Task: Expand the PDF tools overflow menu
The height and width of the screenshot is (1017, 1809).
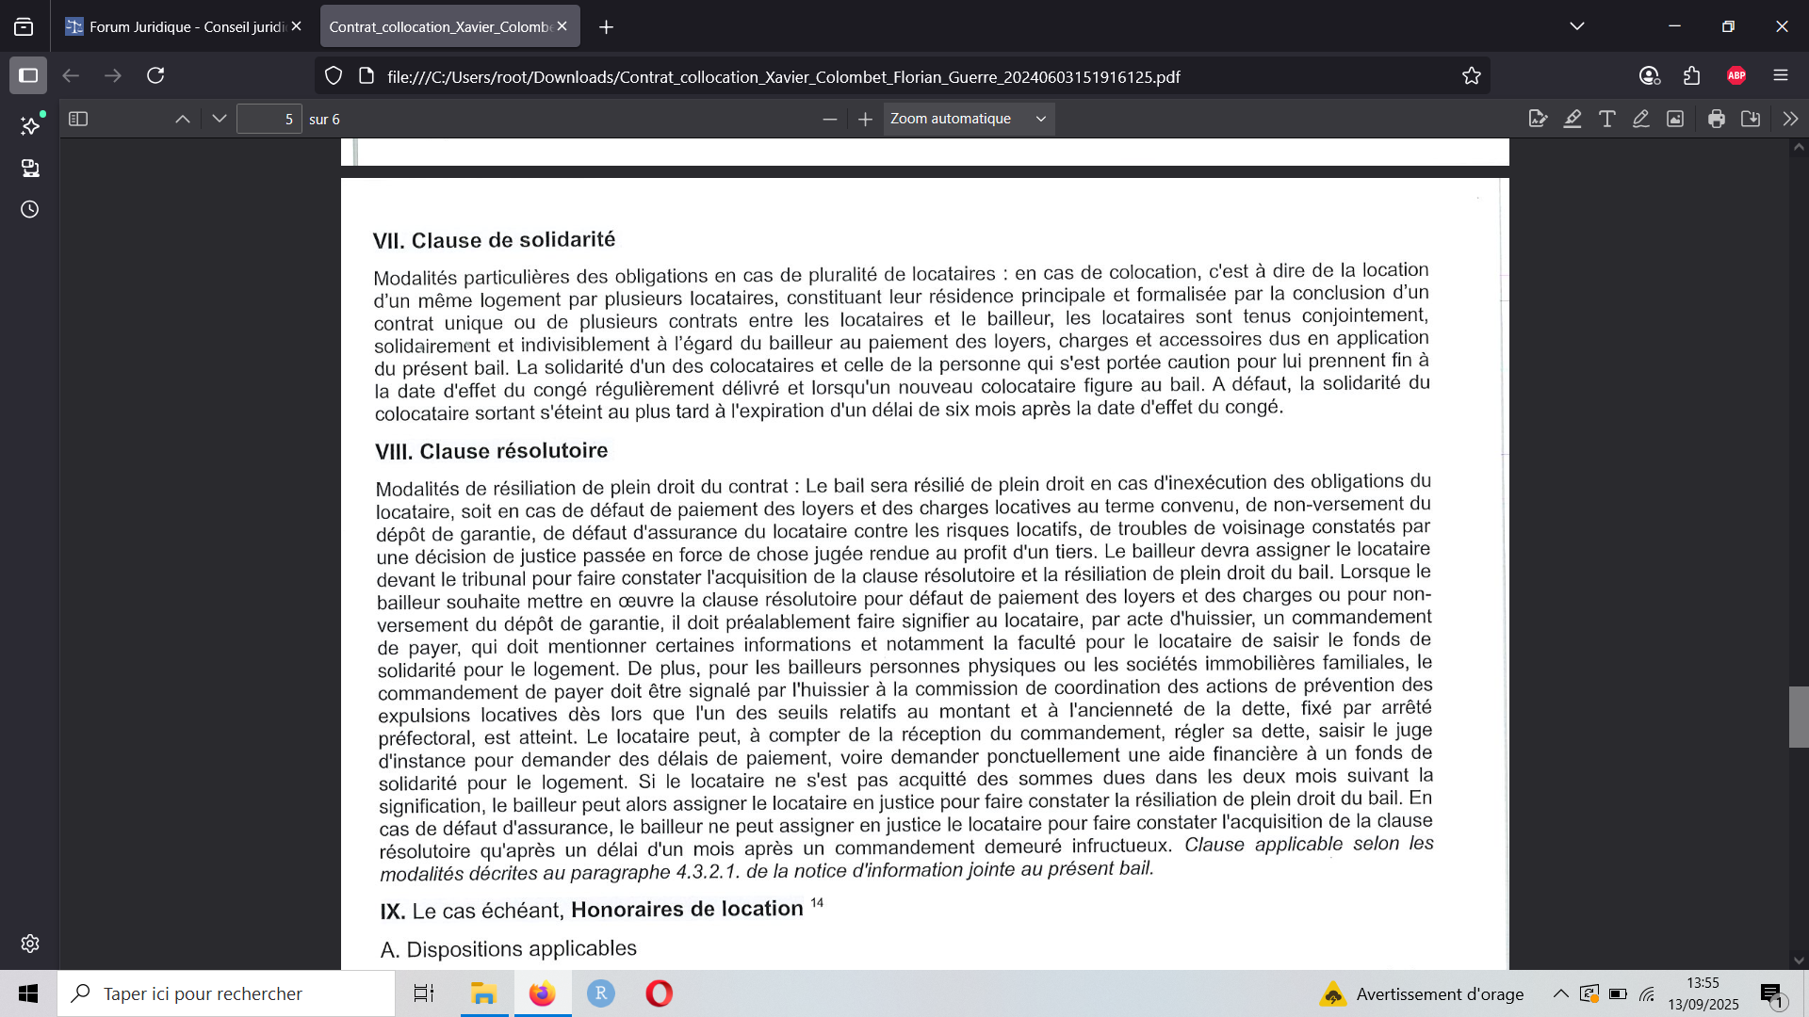Action: [1790, 119]
